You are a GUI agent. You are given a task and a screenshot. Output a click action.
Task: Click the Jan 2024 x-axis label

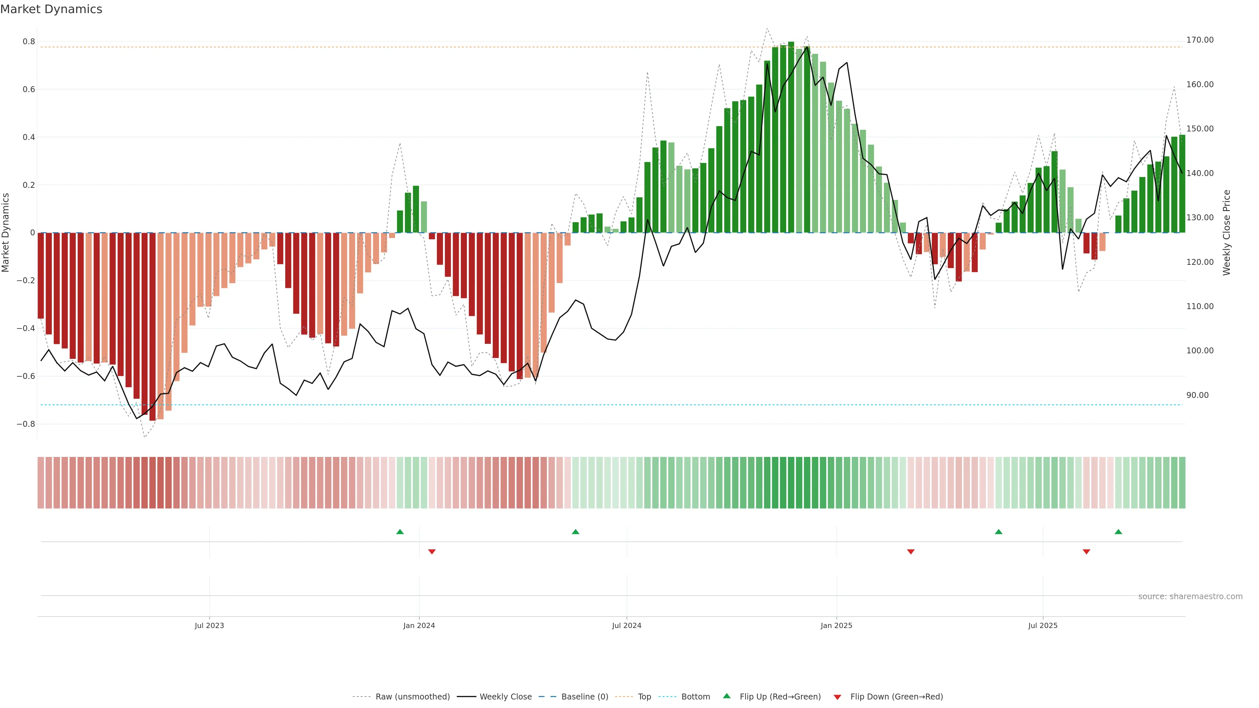pyautogui.click(x=419, y=625)
